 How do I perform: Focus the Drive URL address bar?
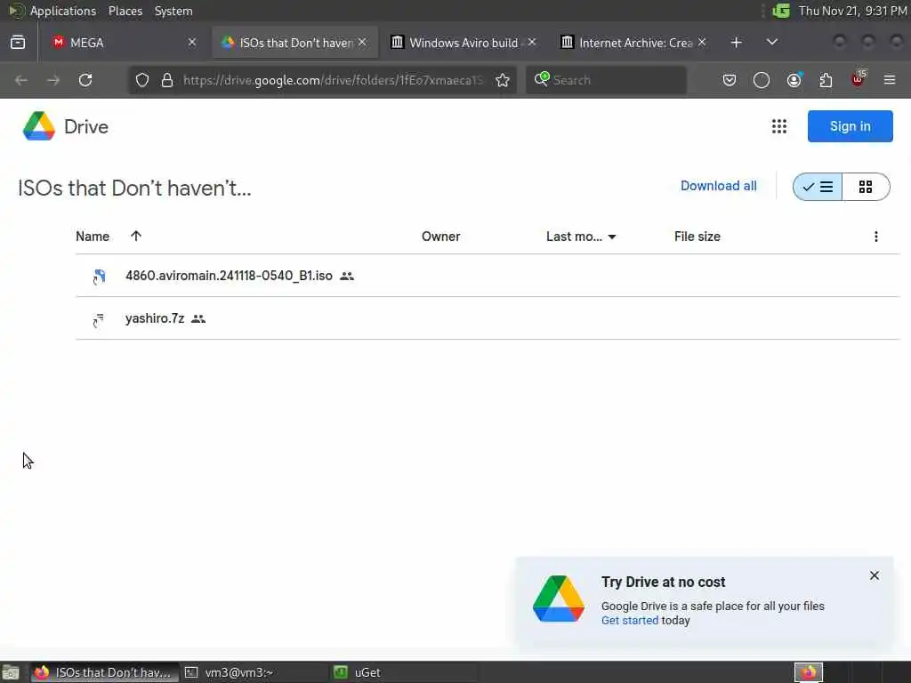coord(333,80)
